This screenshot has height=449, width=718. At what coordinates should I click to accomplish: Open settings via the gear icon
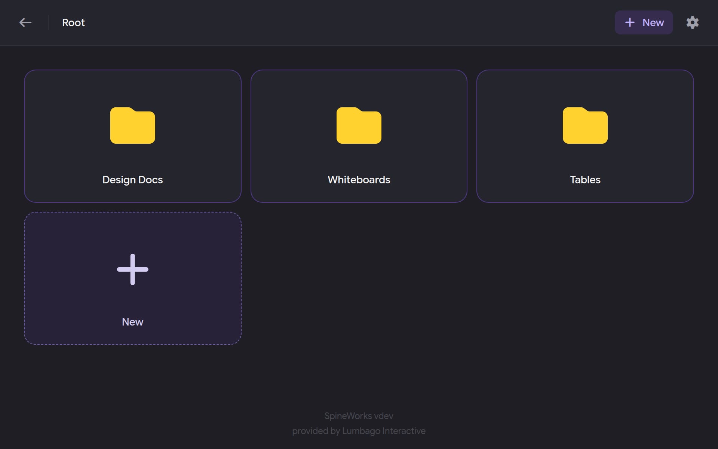pos(692,22)
